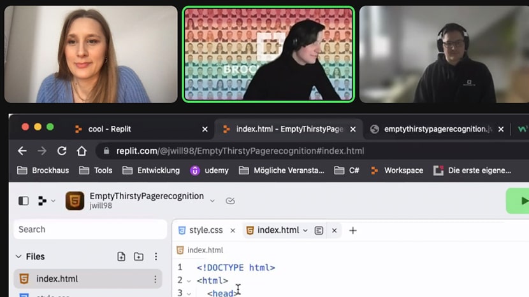Open the Files panel three-dot menu
This screenshot has width=529, height=297.
click(x=156, y=256)
